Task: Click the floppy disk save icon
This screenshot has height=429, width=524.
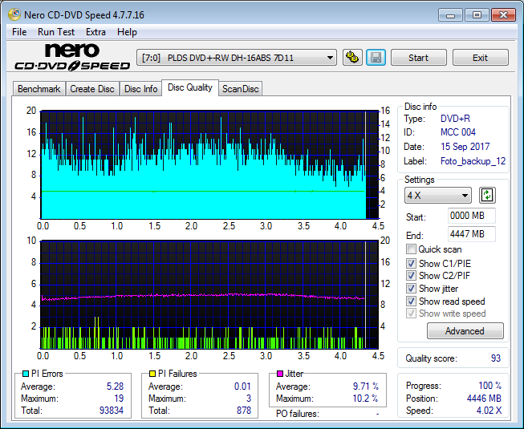Action: coord(376,58)
